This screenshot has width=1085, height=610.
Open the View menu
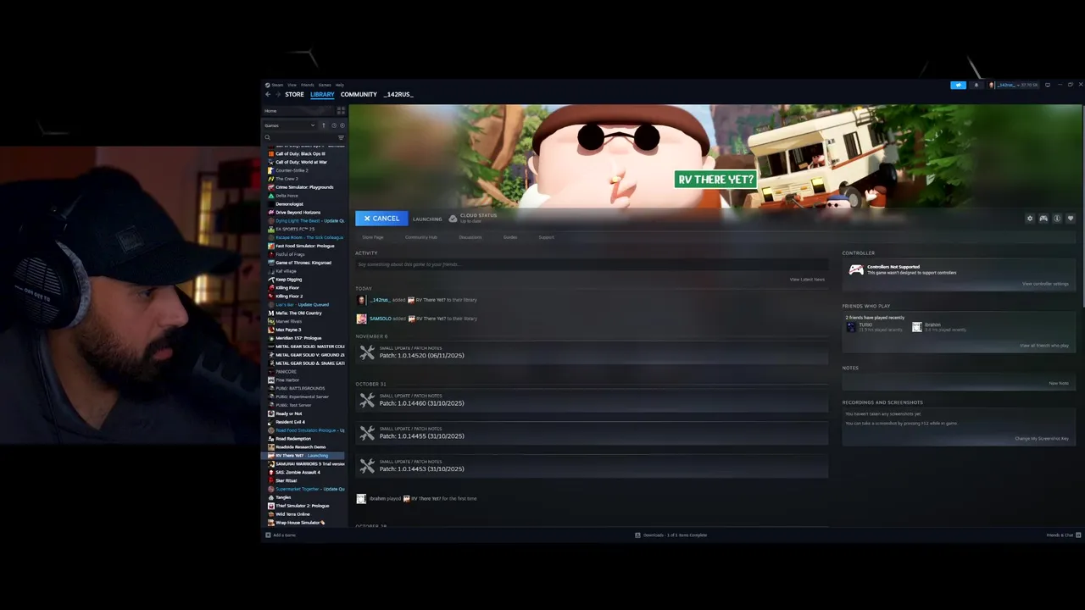[292, 85]
